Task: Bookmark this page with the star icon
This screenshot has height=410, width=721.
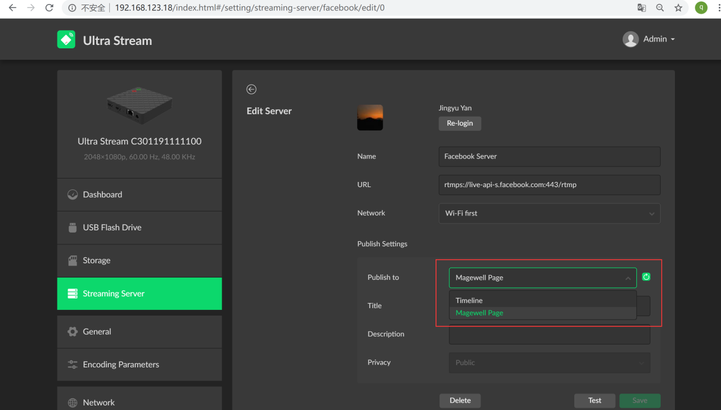Action: (678, 8)
